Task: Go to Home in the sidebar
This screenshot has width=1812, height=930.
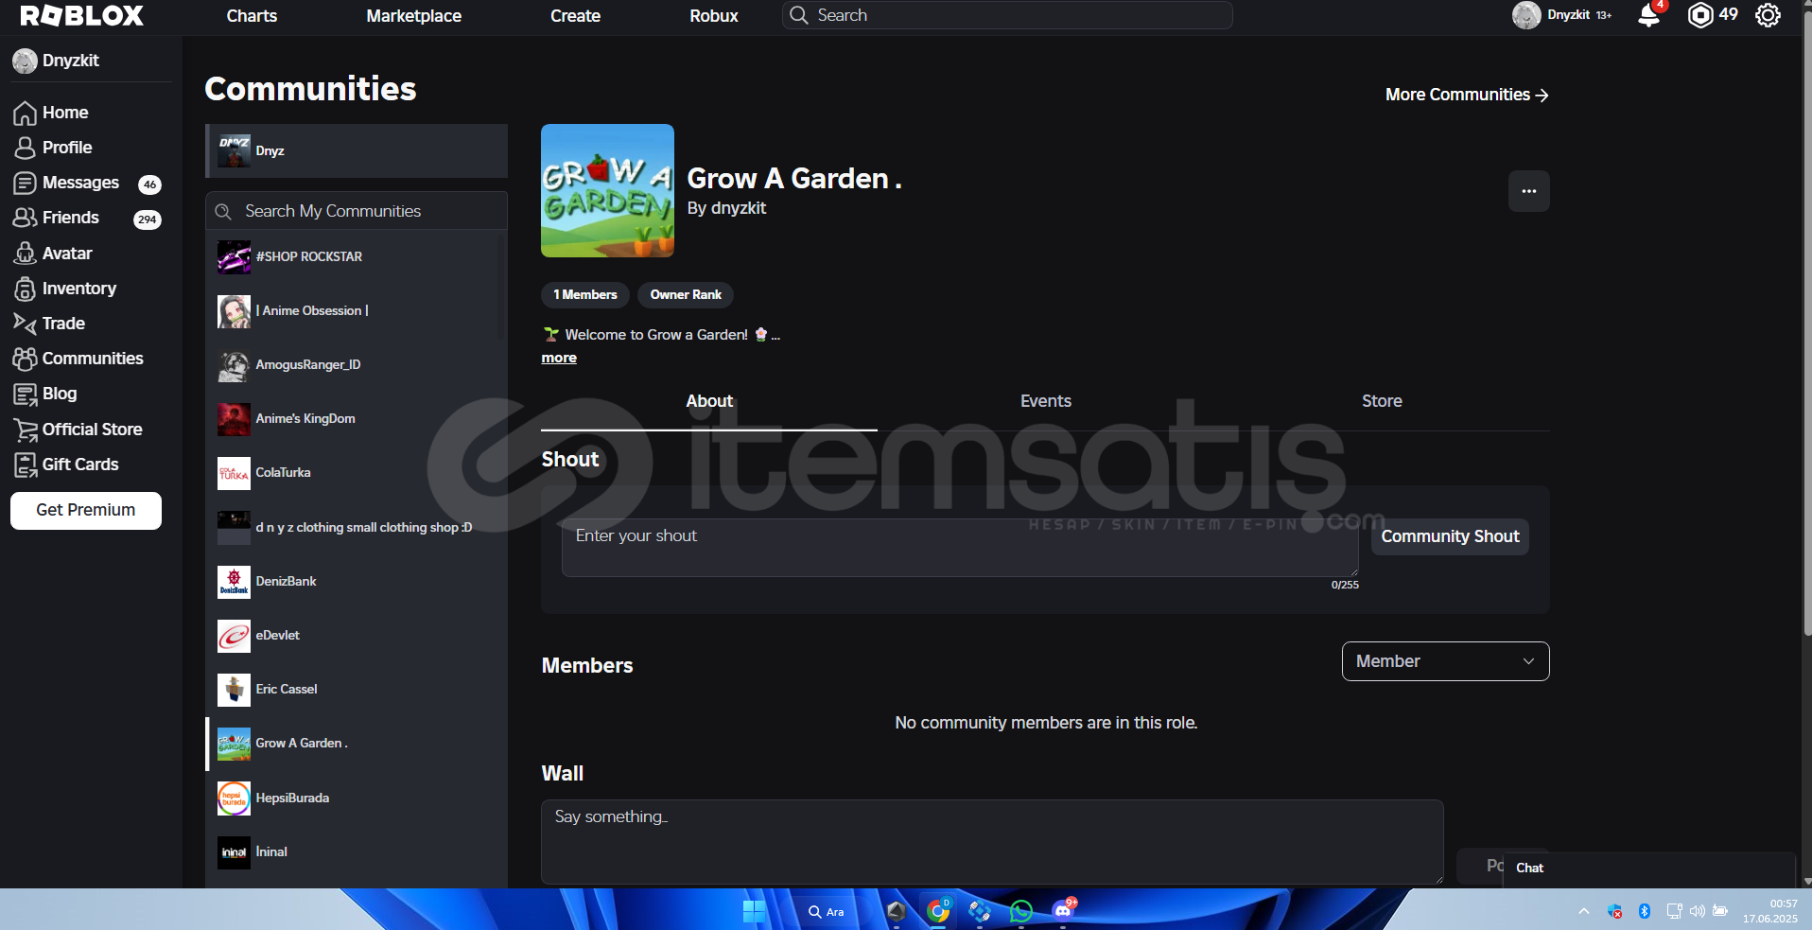Action: tap(65, 113)
